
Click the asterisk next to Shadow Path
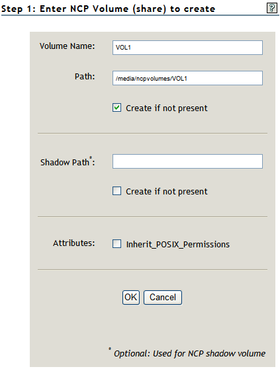[x=91, y=157]
